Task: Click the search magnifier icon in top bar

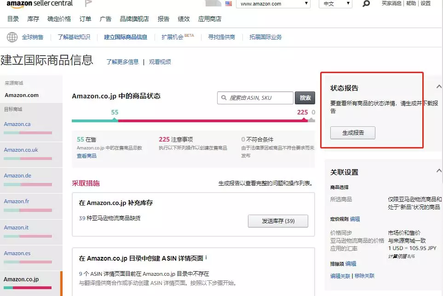Action: (x=366, y=4)
